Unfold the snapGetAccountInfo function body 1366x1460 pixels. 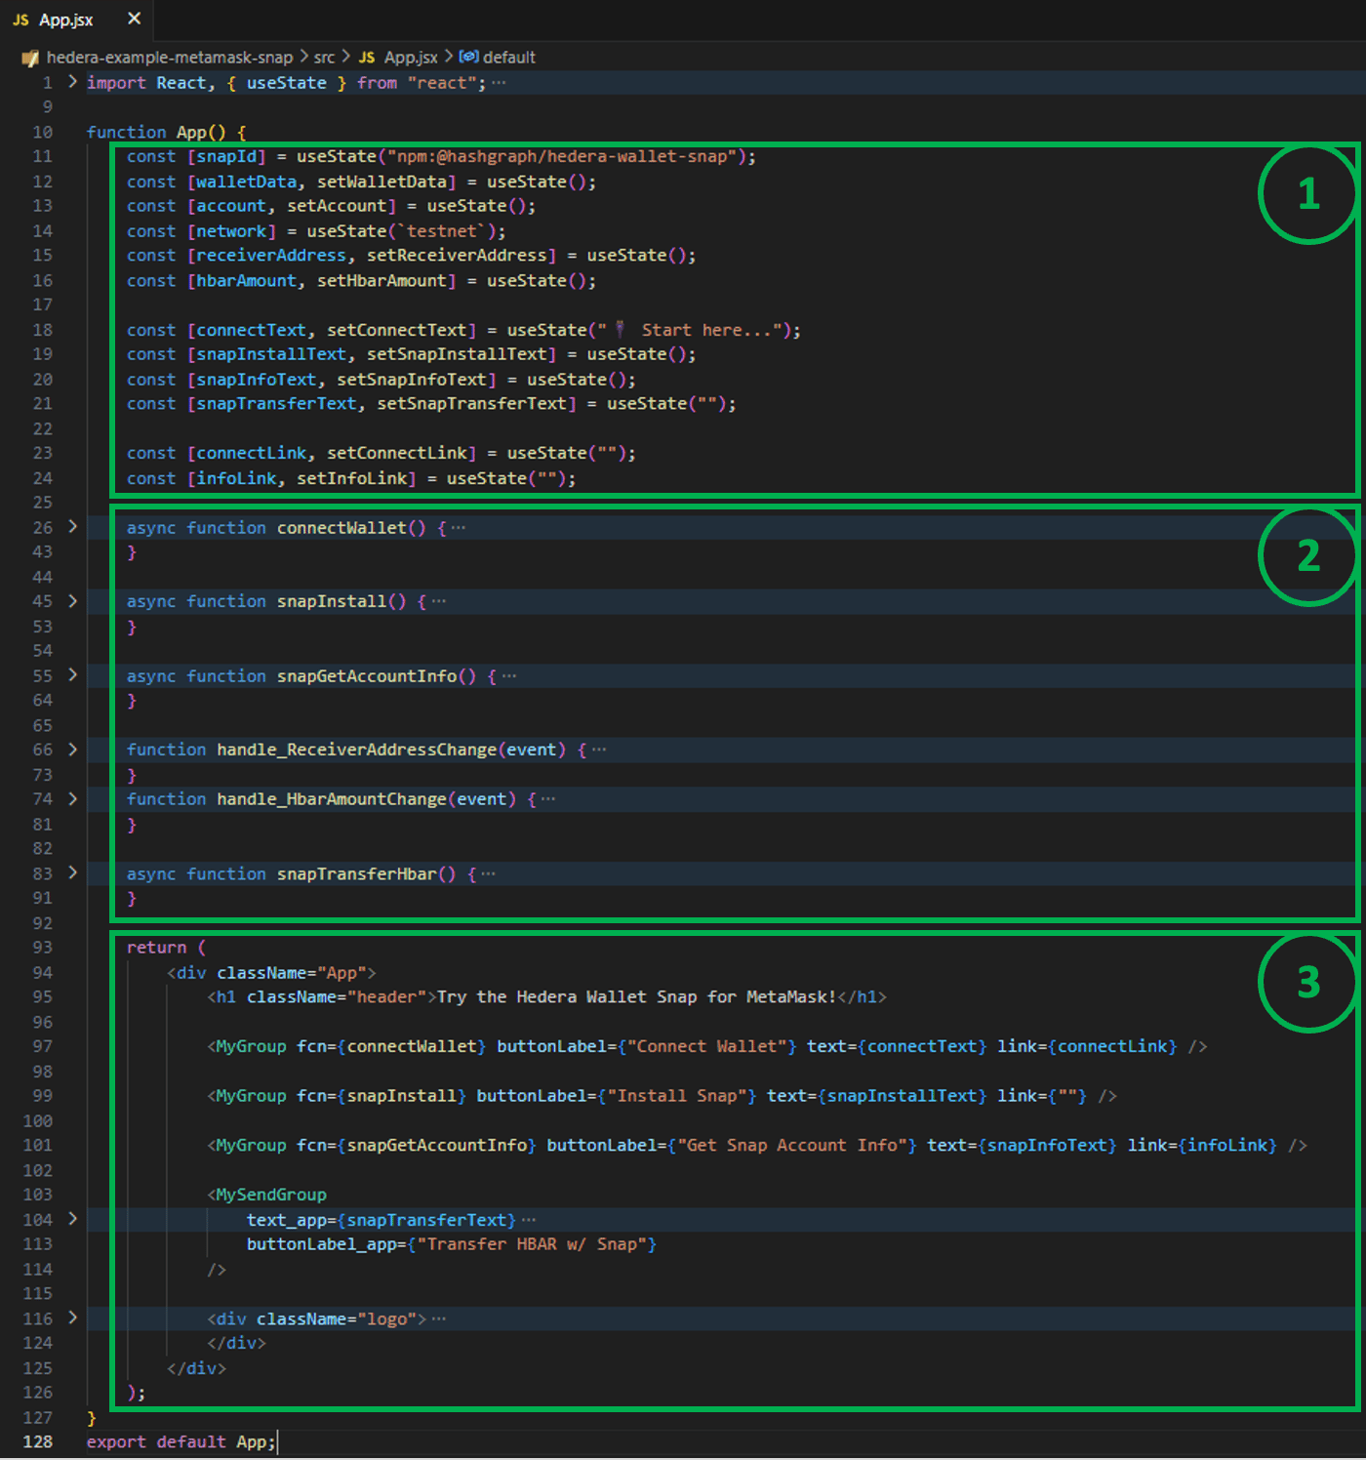(x=72, y=675)
